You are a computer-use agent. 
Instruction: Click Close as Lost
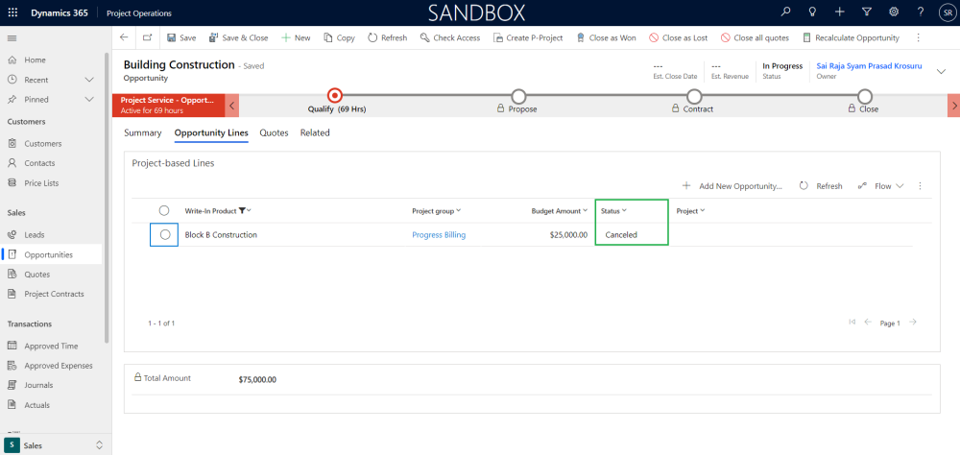pos(679,38)
